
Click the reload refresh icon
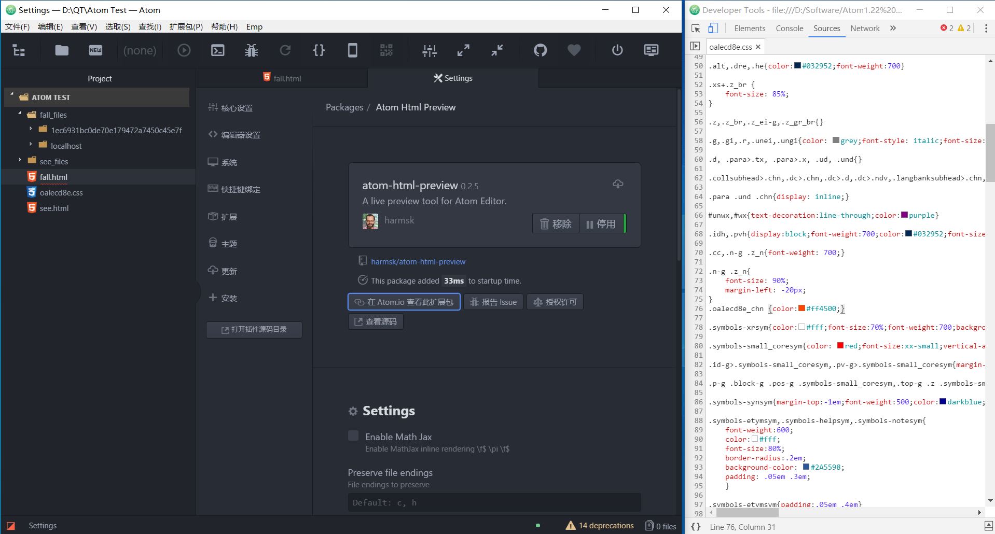[285, 50]
